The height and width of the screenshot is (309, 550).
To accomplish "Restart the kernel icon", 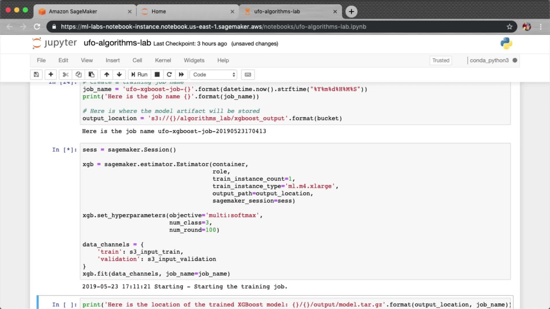I will coord(169,75).
